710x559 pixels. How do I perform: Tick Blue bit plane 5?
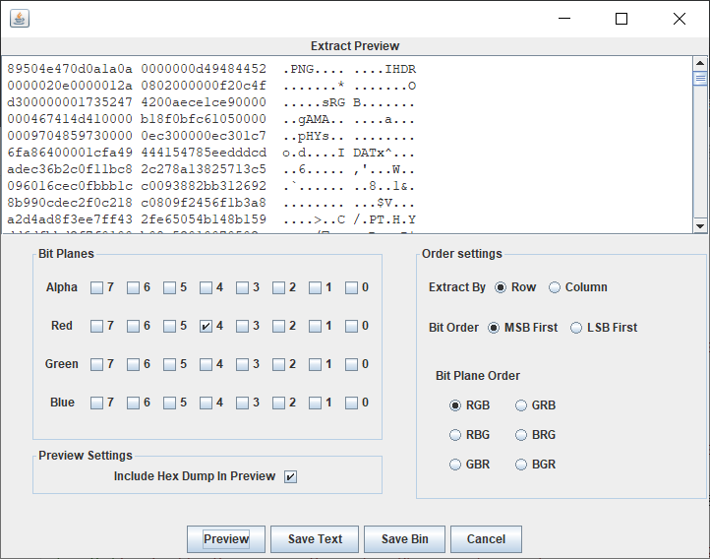click(x=169, y=404)
